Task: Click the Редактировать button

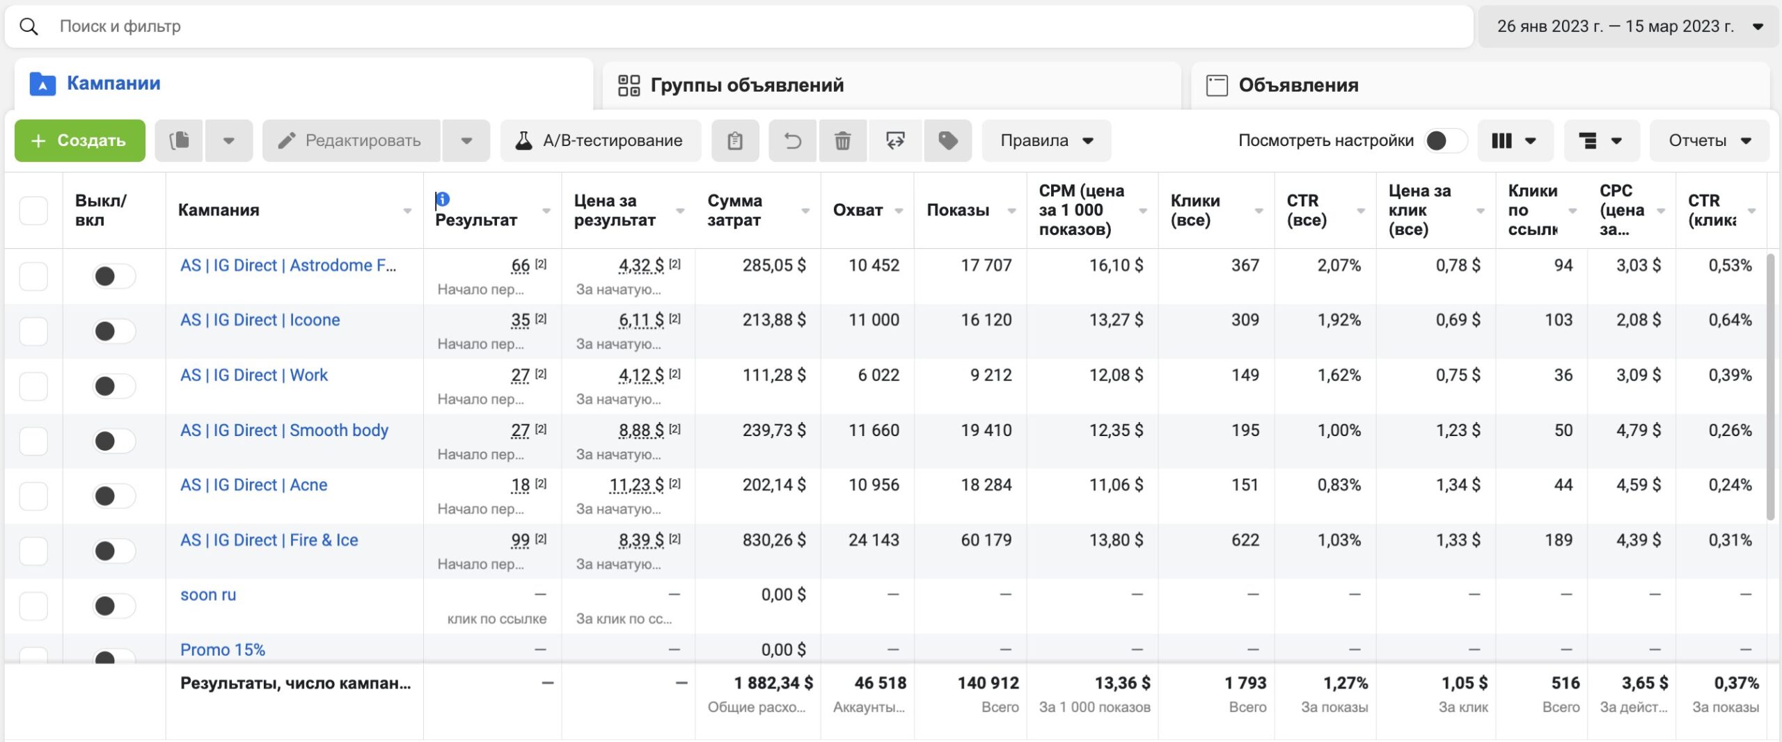Action: click(352, 140)
